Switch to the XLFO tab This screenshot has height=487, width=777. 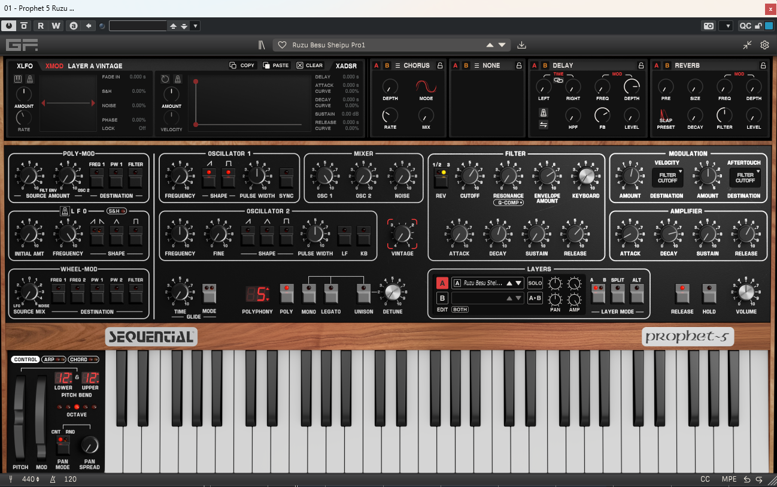(x=25, y=66)
